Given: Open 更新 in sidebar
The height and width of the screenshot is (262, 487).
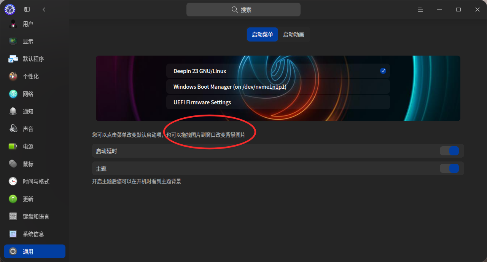Looking at the screenshot, I should click(35, 199).
